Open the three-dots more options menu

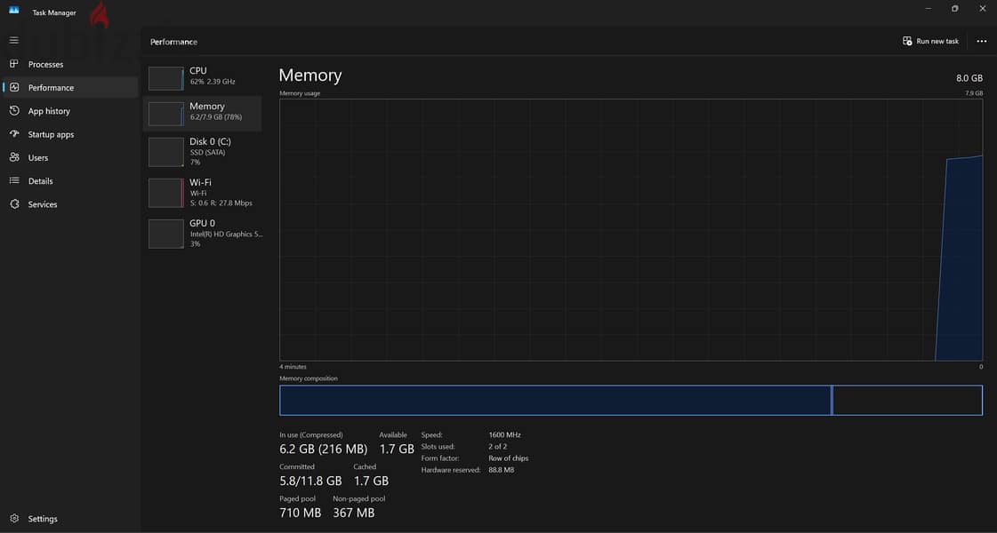(981, 41)
